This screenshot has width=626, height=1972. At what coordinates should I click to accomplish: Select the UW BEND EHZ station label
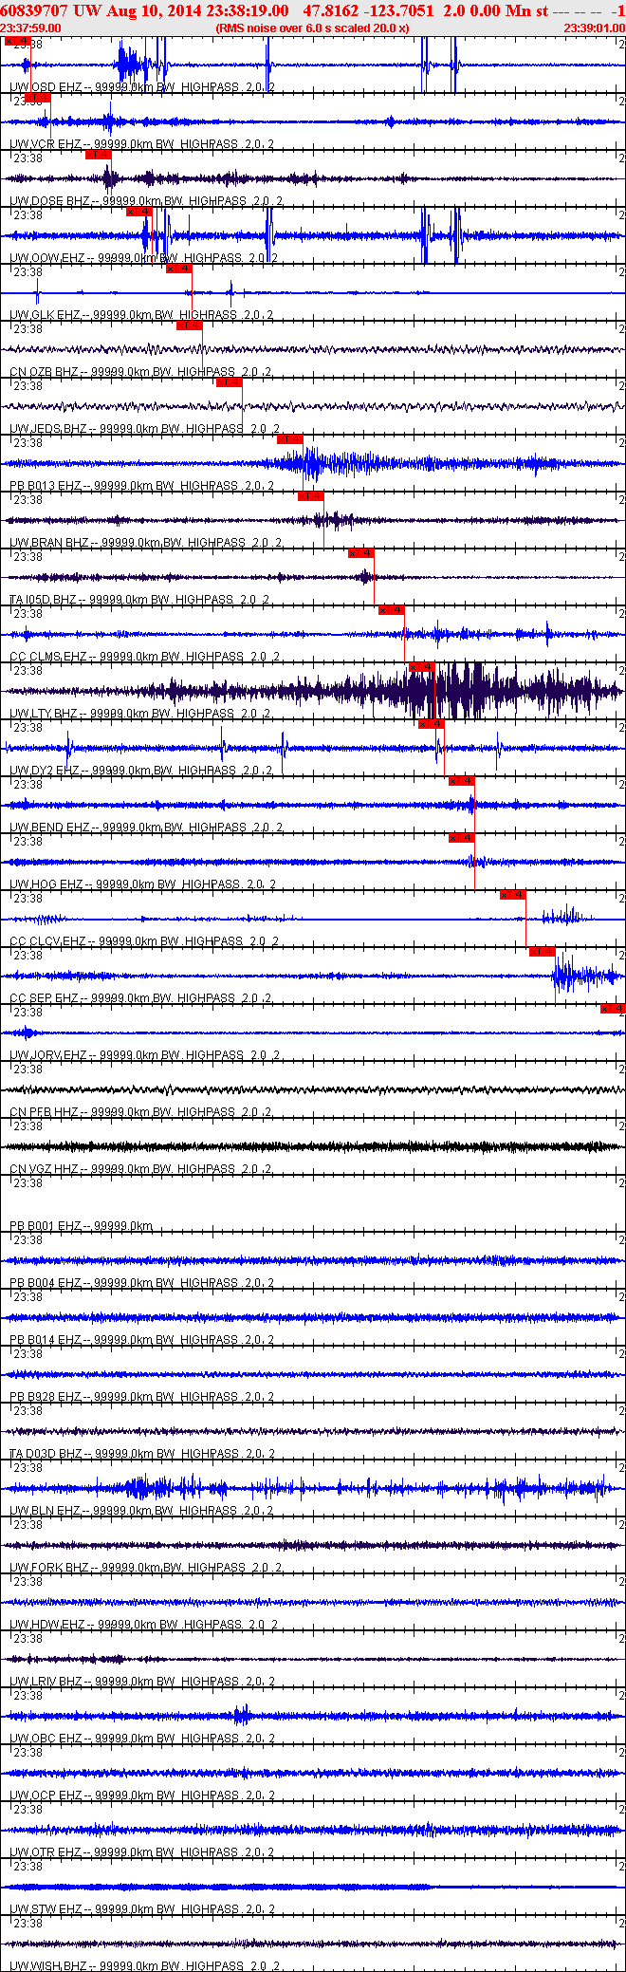tap(49, 828)
